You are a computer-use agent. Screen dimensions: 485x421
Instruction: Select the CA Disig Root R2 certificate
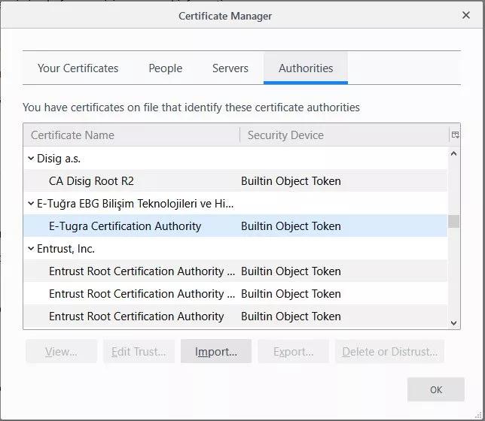click(91, 181)
